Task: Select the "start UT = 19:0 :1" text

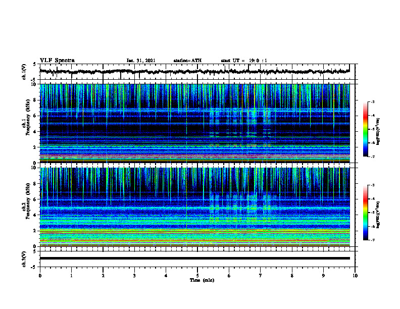Action: pyautogui.click(x=244, y=61)
